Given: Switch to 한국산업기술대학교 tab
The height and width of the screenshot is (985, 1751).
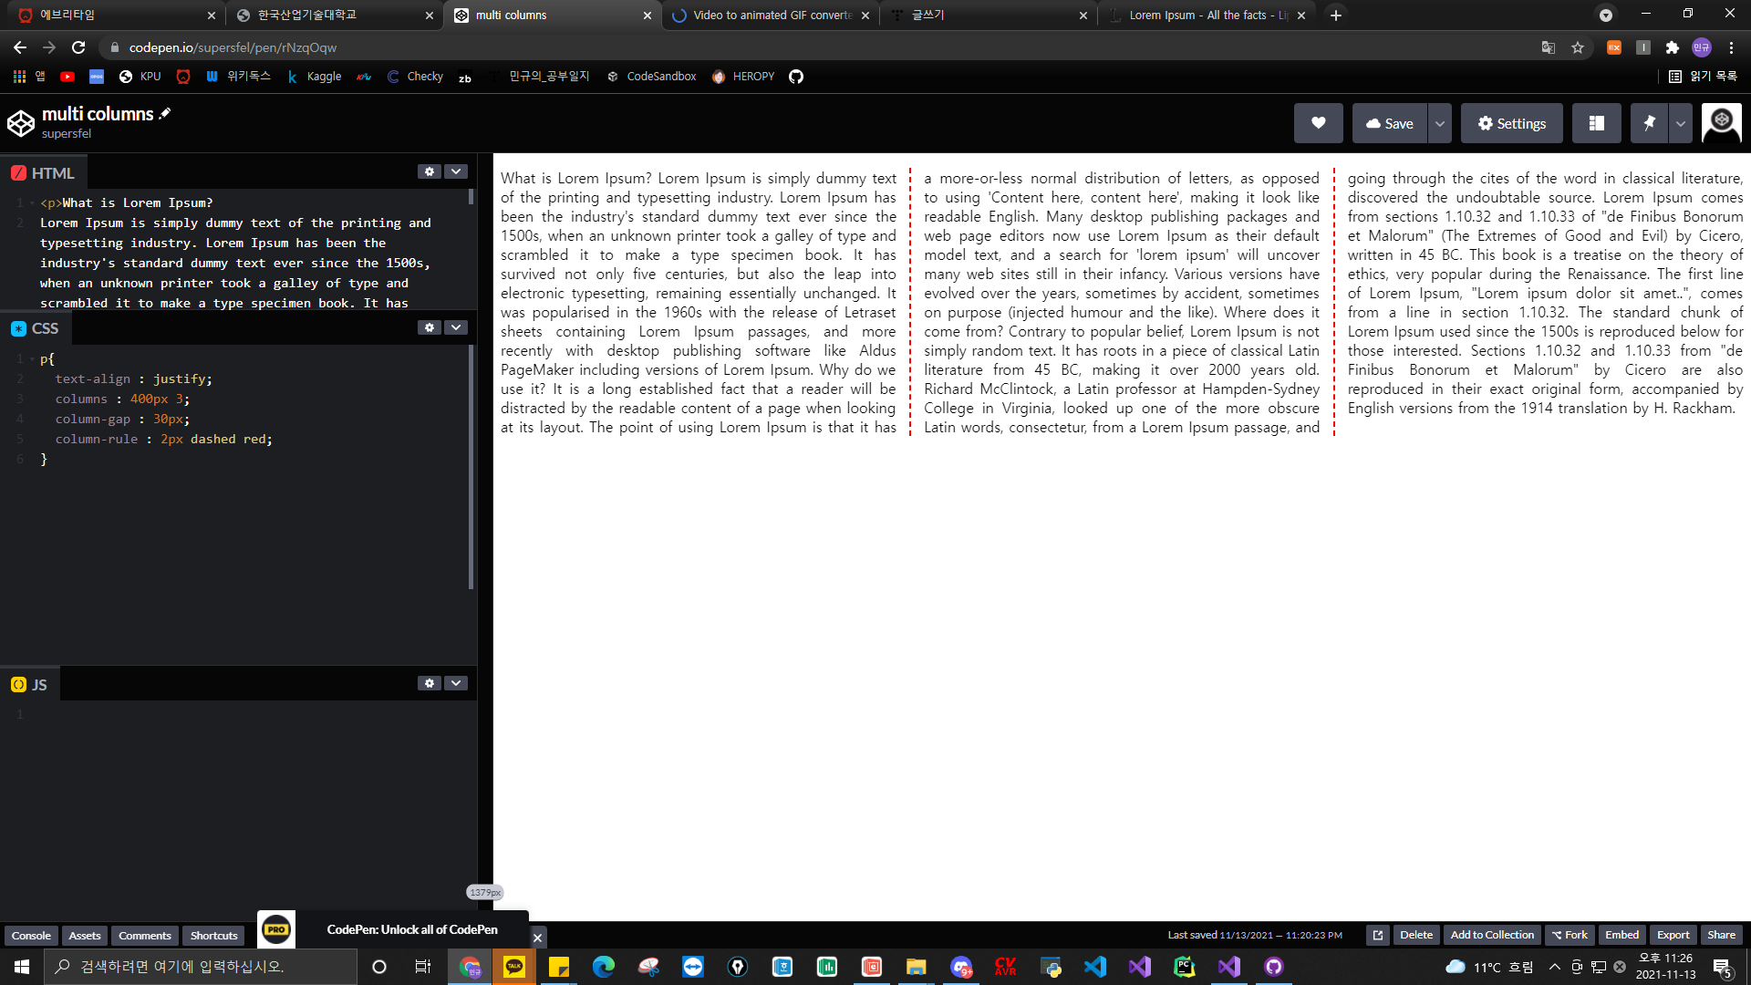Looking at the screenshot, I should [332, 15].
